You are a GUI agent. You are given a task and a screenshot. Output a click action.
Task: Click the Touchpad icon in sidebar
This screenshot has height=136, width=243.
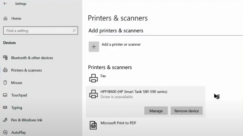[x=5, y=95]
